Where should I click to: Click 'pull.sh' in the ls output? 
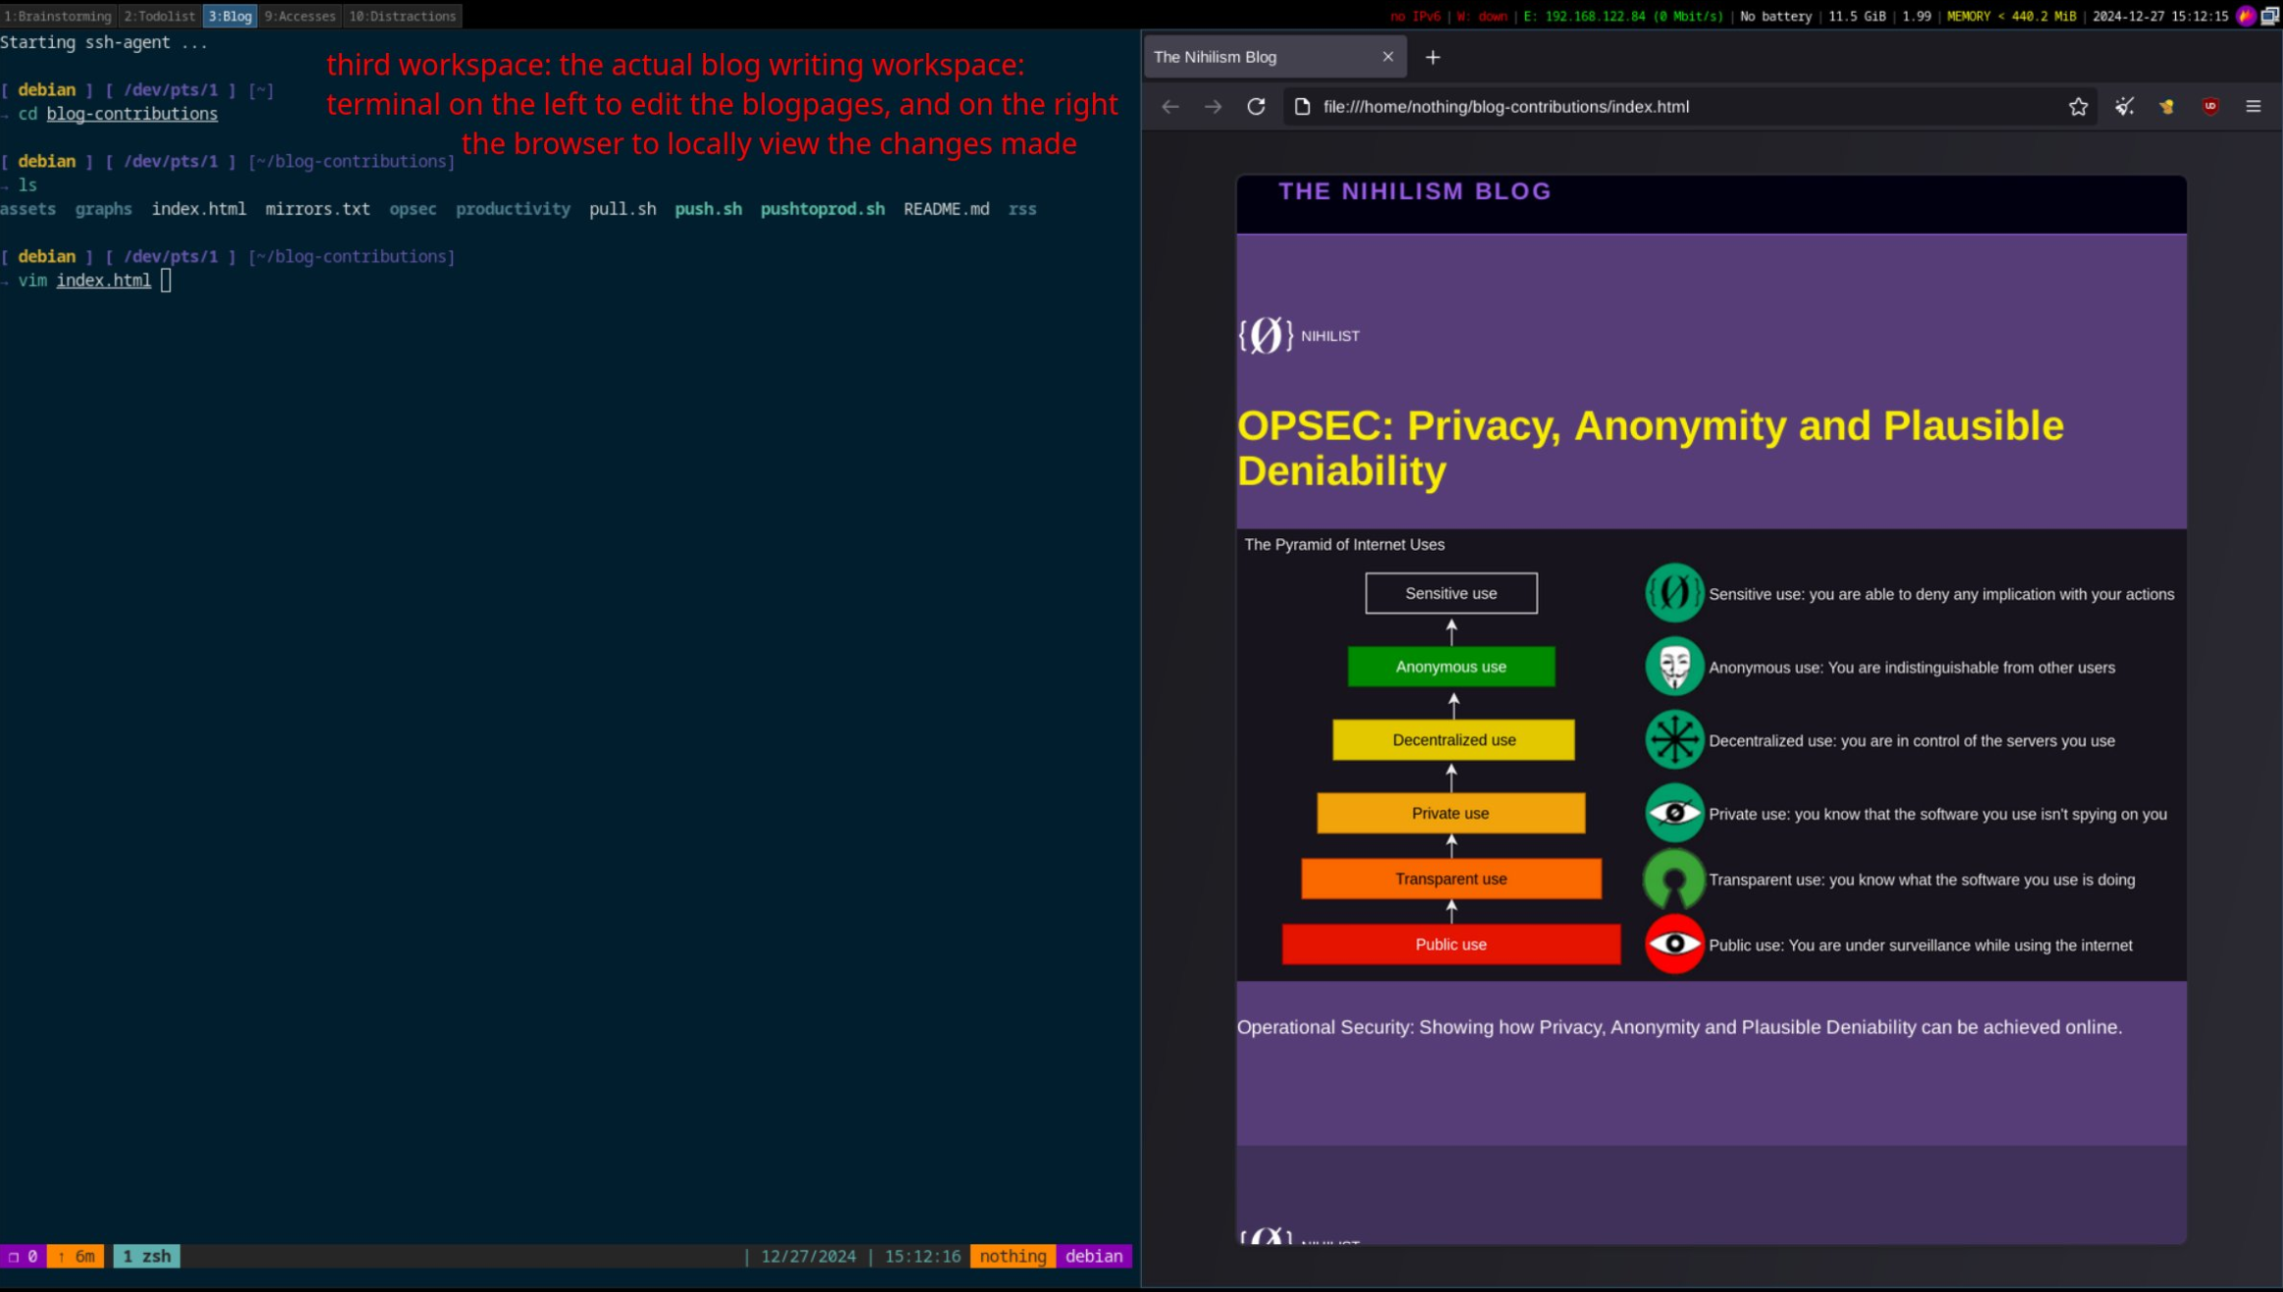click(x=622, y=209)
